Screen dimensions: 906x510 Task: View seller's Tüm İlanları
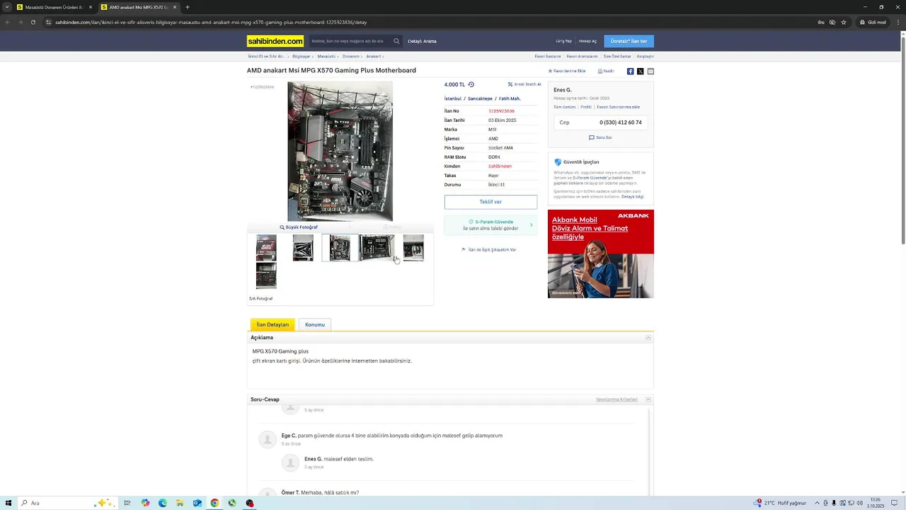[x=564, y=107]
